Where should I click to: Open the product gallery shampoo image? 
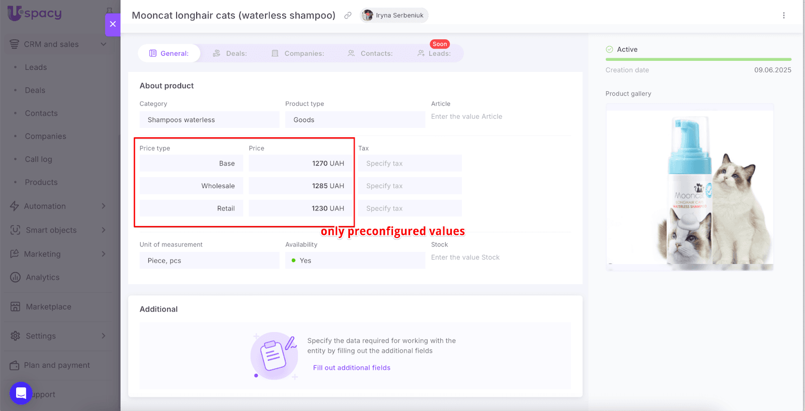[x=689, y=187]
